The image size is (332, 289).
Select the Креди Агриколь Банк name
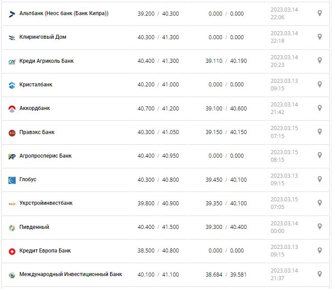(x=46, y=61)
